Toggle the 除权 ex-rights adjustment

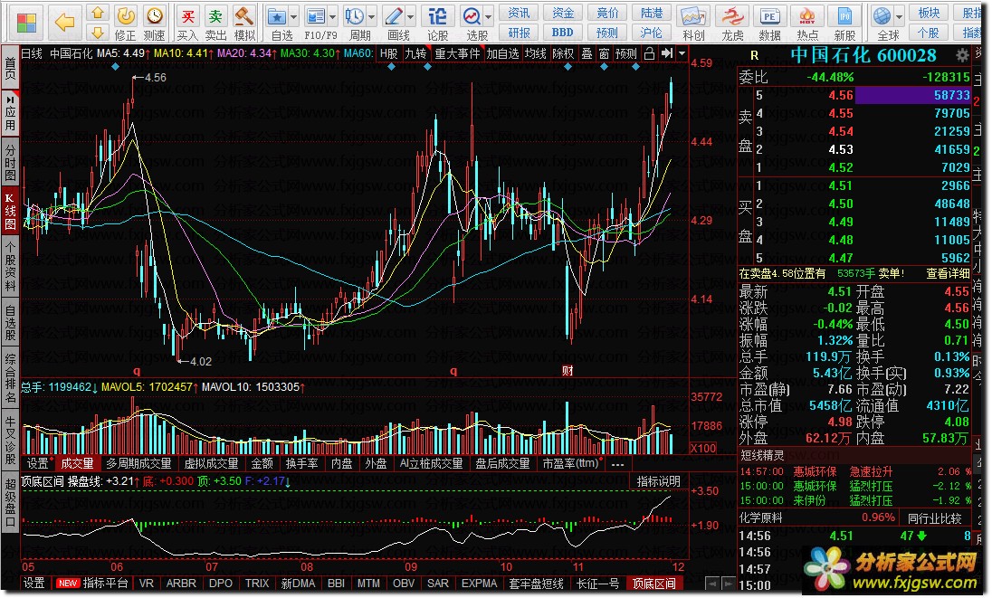pyautogui.click(x=563, y=53)
